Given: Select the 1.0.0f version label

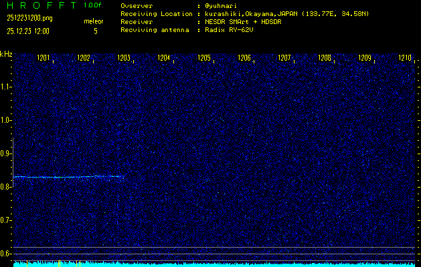Looking at the screenshot, I should pyautogui.click(x=93, y=5).
